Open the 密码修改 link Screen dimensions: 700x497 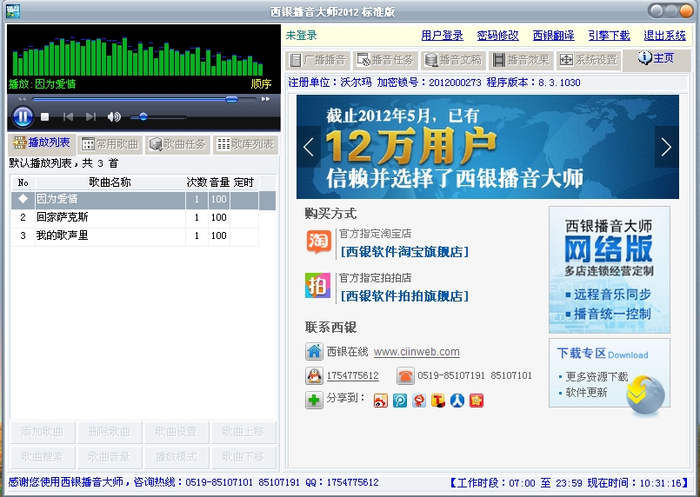point(497,36)
